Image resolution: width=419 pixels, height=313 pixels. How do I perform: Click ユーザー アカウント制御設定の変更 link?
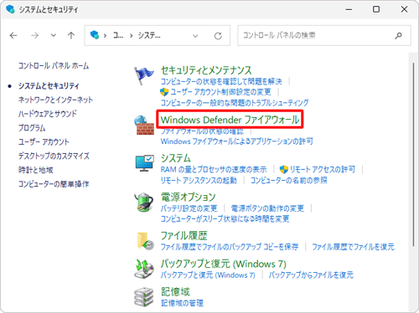point(220,92)
